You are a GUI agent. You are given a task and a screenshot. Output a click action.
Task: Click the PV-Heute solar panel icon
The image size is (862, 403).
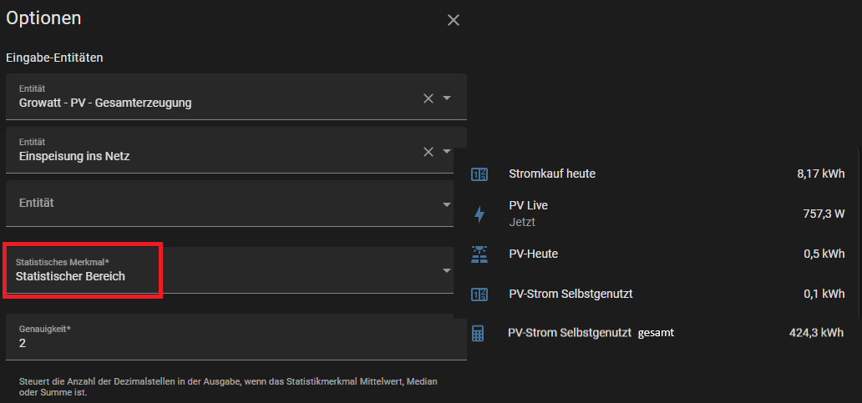tap(479, 254)
